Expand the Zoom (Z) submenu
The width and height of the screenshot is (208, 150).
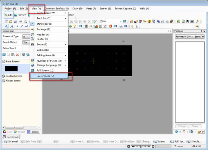pos(49,44)
